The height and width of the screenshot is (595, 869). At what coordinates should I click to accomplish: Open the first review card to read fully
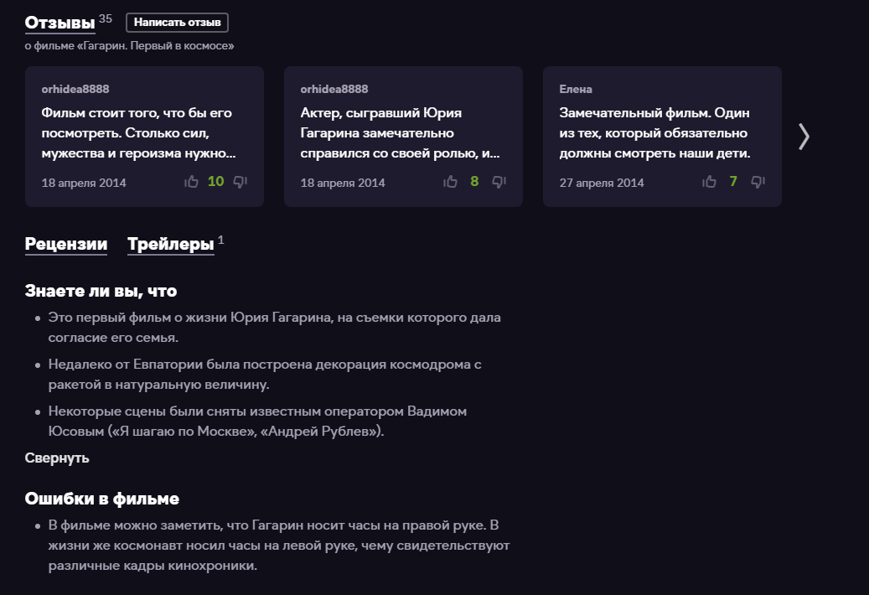coord(144,132)
